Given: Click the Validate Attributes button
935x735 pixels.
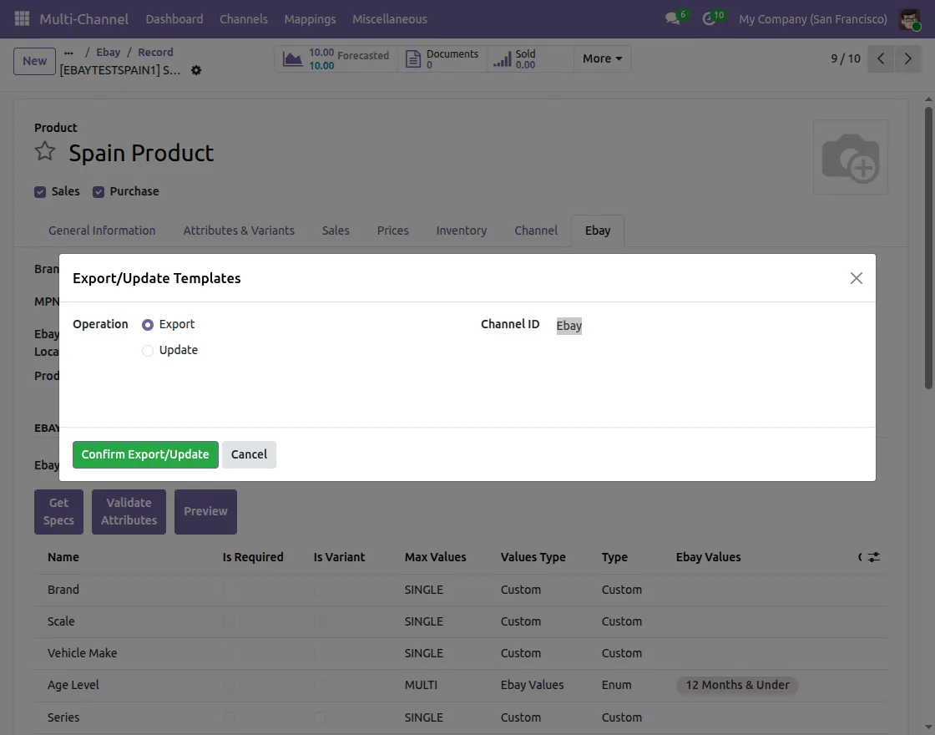Looking at the screenshot, I should tap(129, 512).
